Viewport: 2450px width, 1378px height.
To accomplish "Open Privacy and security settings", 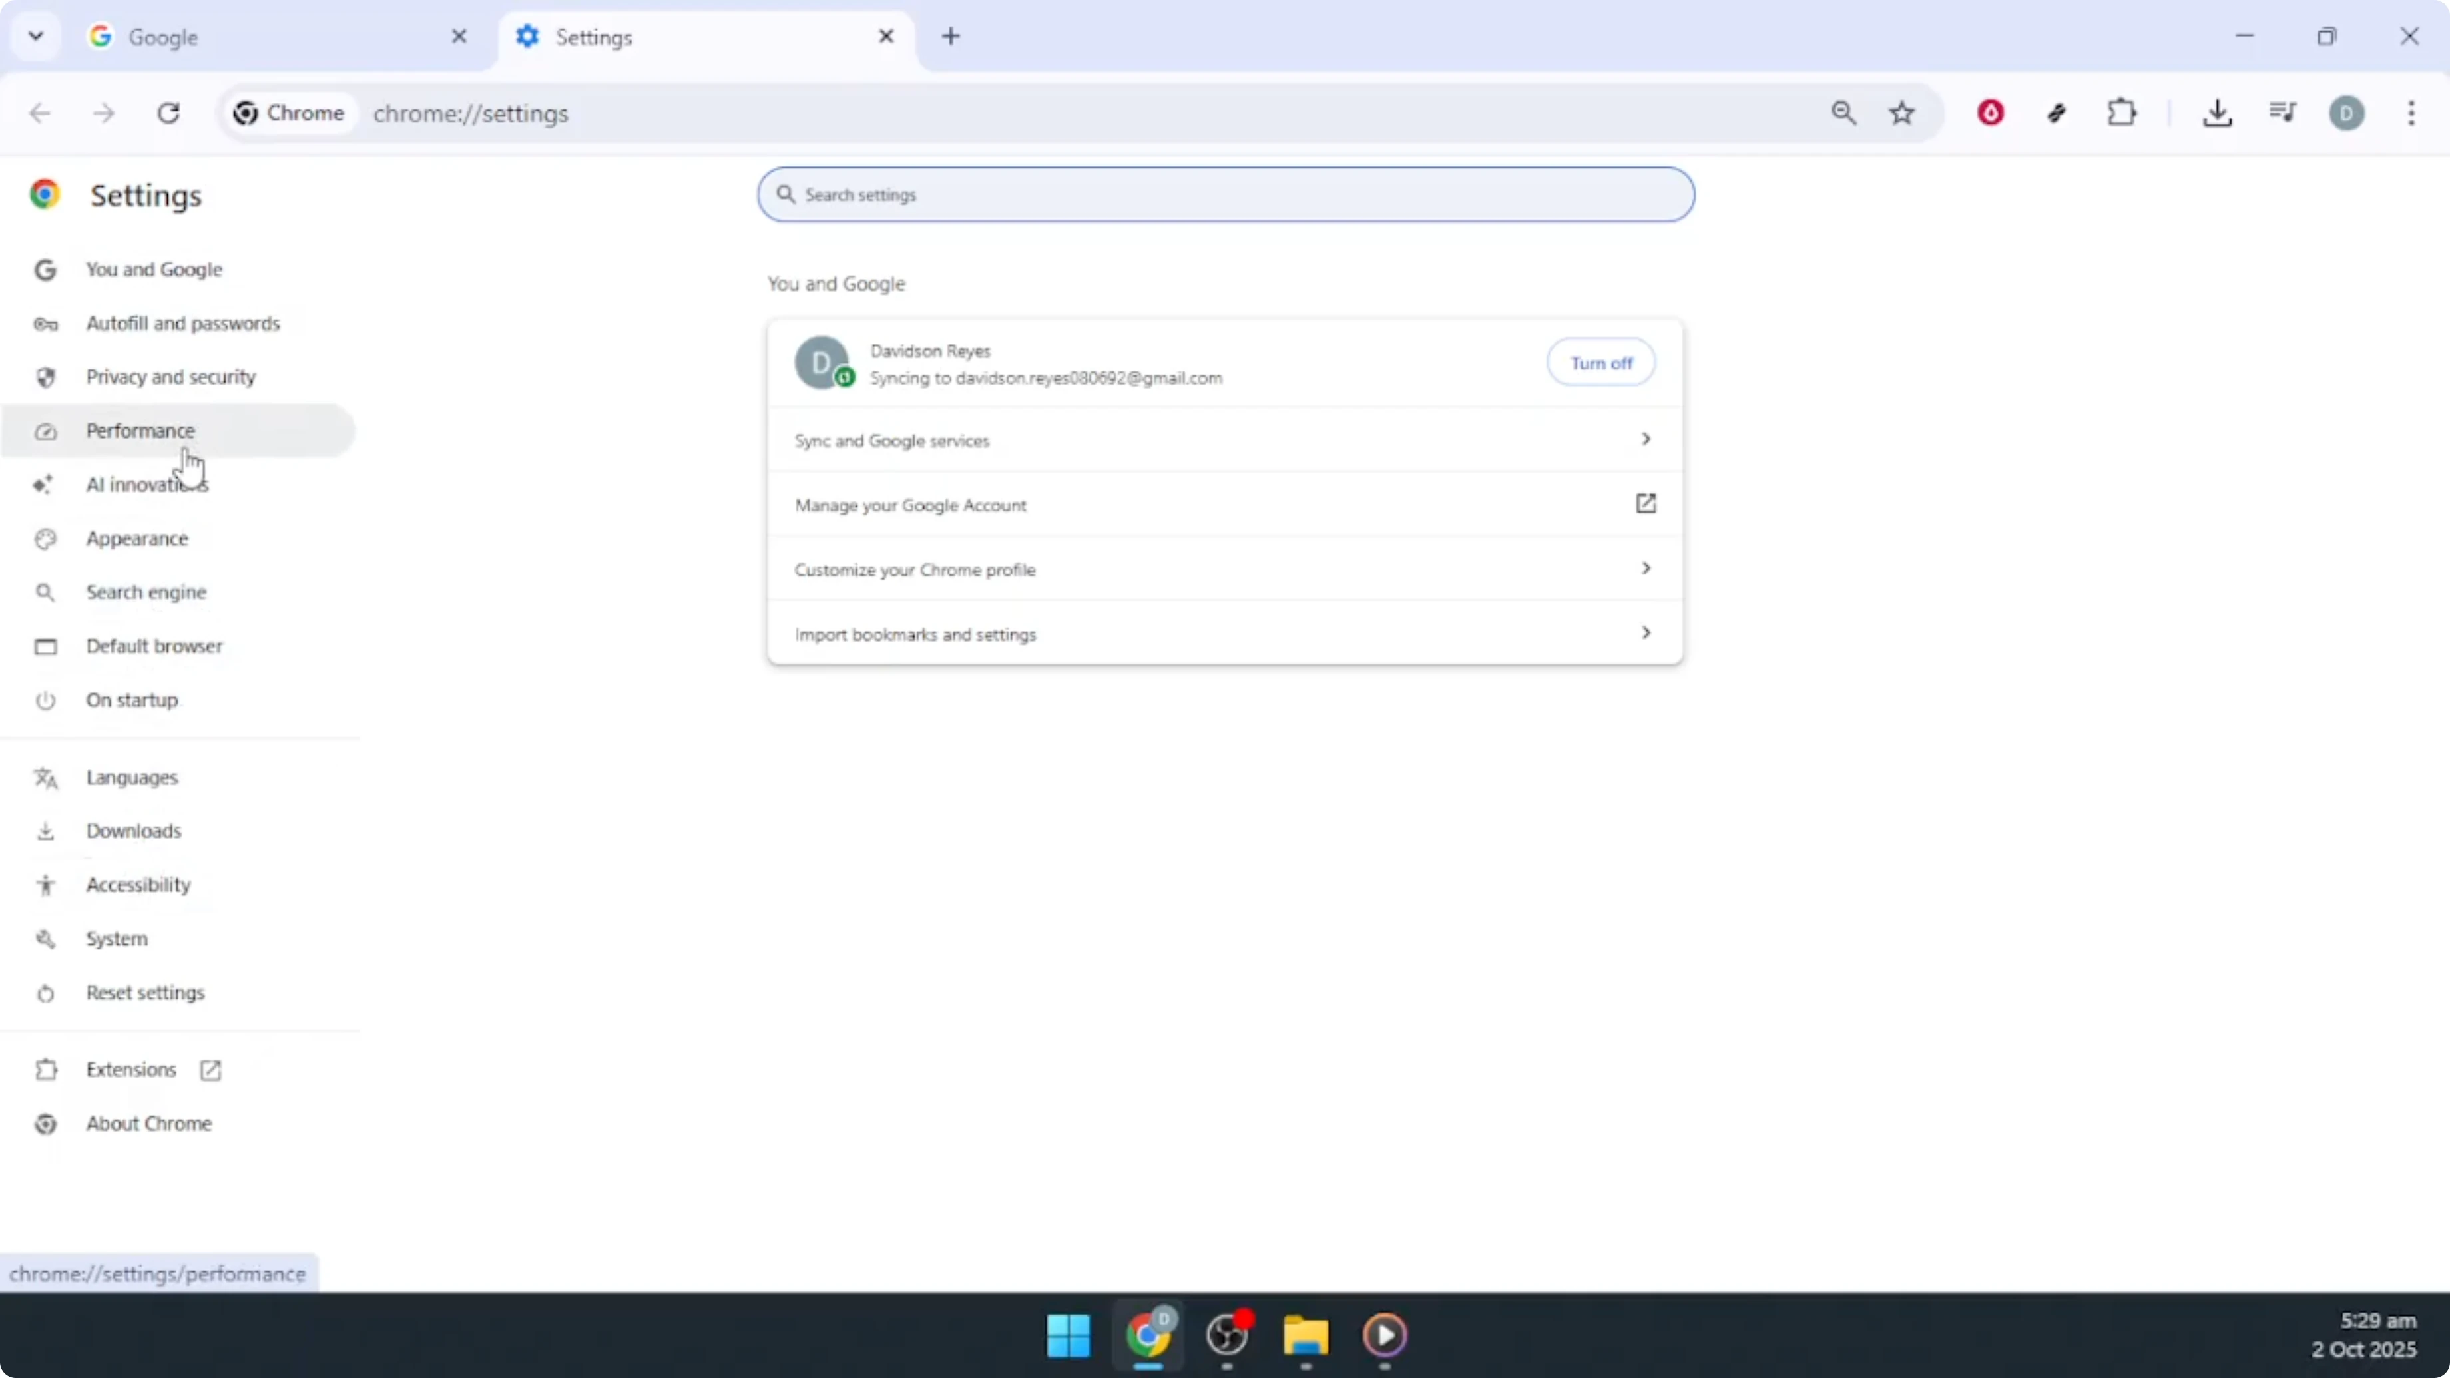I will (170, 375).
